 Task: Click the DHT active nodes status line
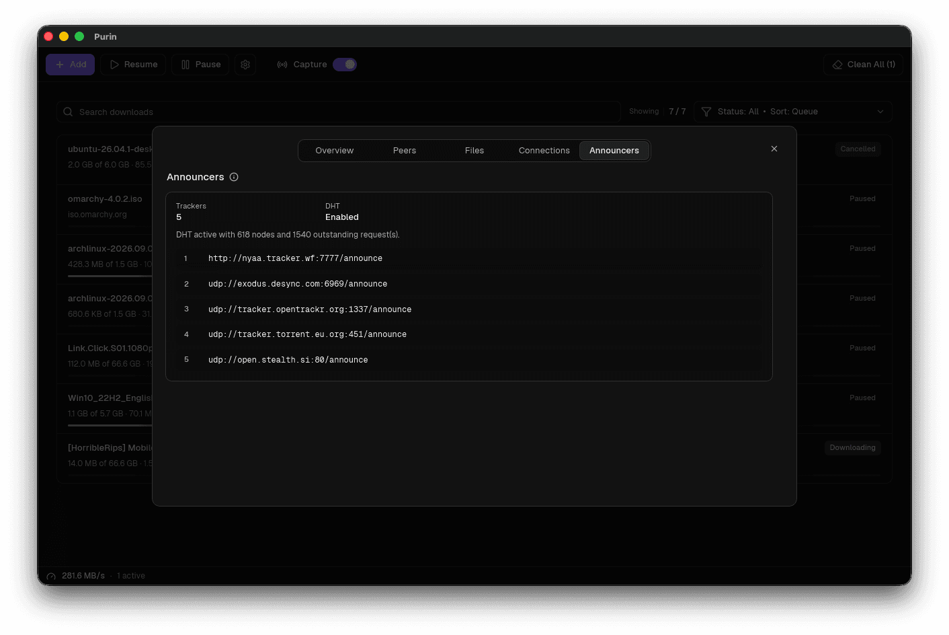[288, 235]
